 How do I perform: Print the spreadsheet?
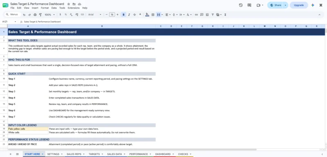tap(35, 15)
